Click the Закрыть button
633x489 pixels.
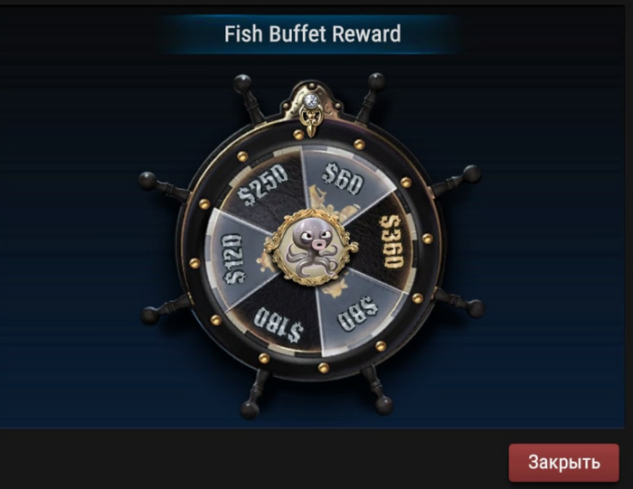(563, 463)
